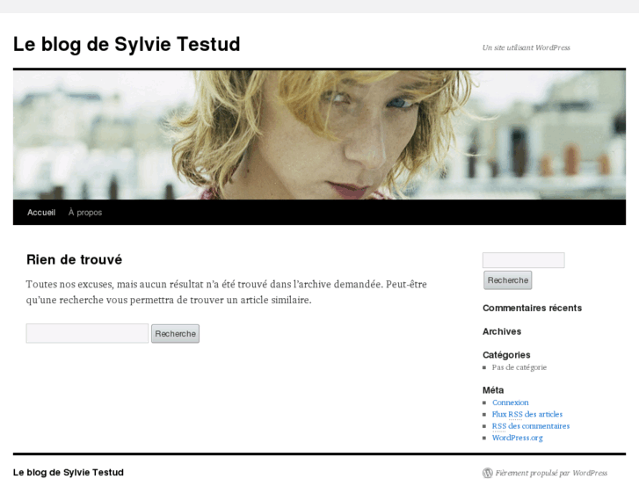The image size is (639, 479).
Task: Focus the main content search field
Action: coord(87,333)
